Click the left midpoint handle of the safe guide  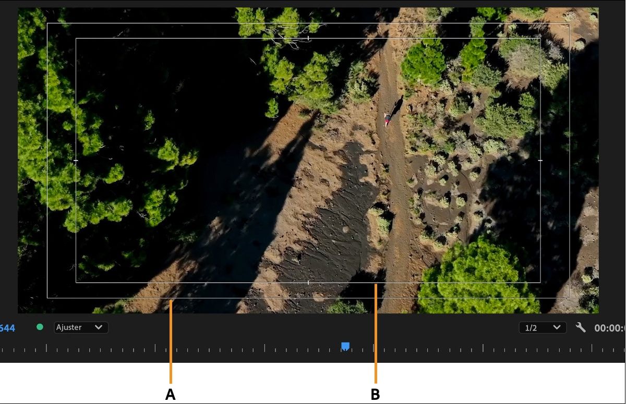click(x=76, y=161)
